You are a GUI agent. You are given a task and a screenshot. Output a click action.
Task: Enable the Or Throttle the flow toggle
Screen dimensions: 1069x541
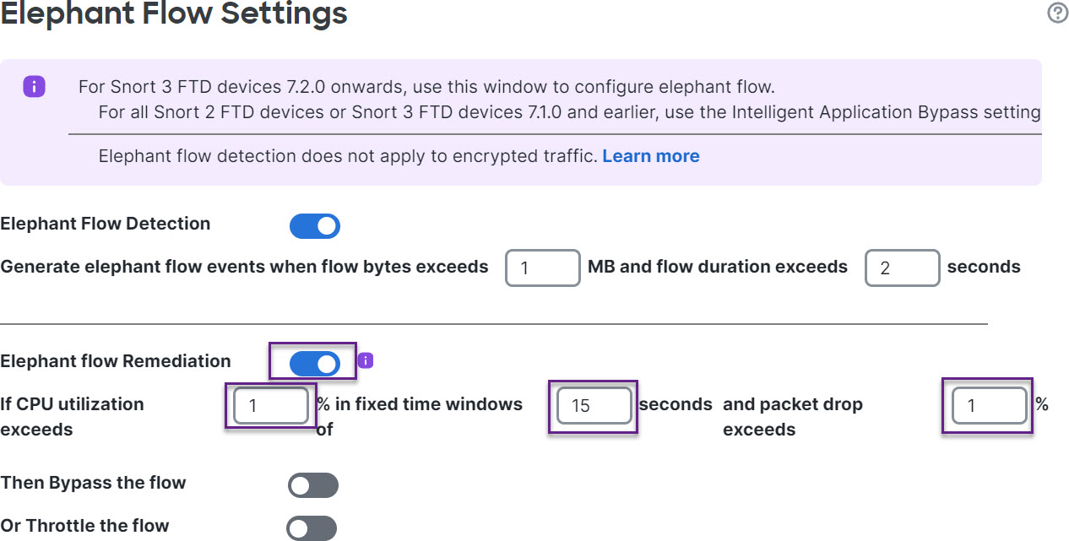coord(312,528)
